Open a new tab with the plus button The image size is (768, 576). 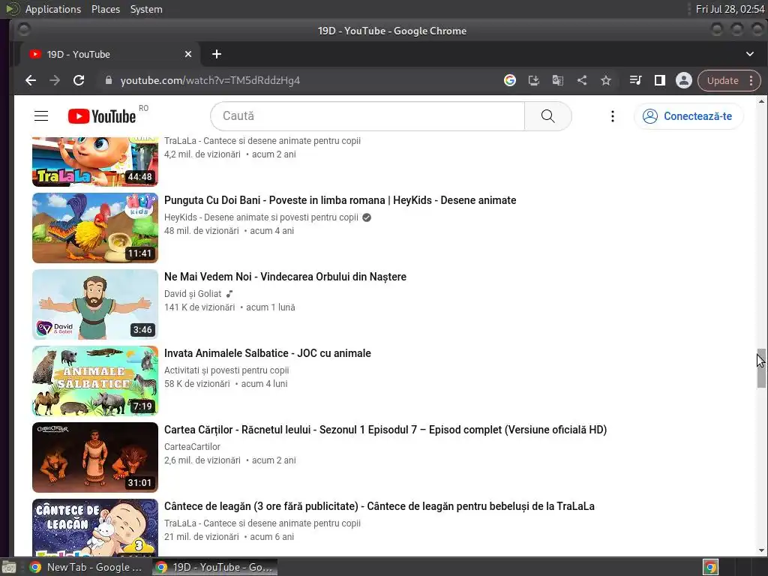(217, 54)
